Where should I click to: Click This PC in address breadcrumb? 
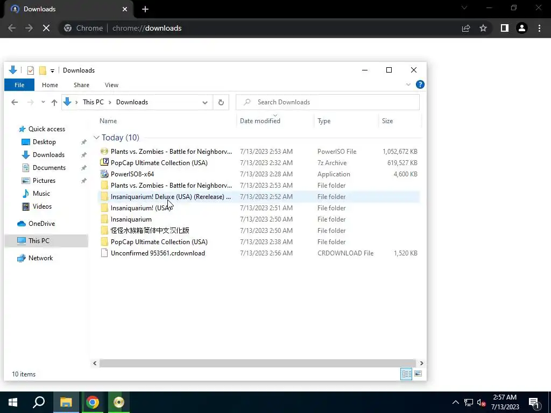(93, 102)
